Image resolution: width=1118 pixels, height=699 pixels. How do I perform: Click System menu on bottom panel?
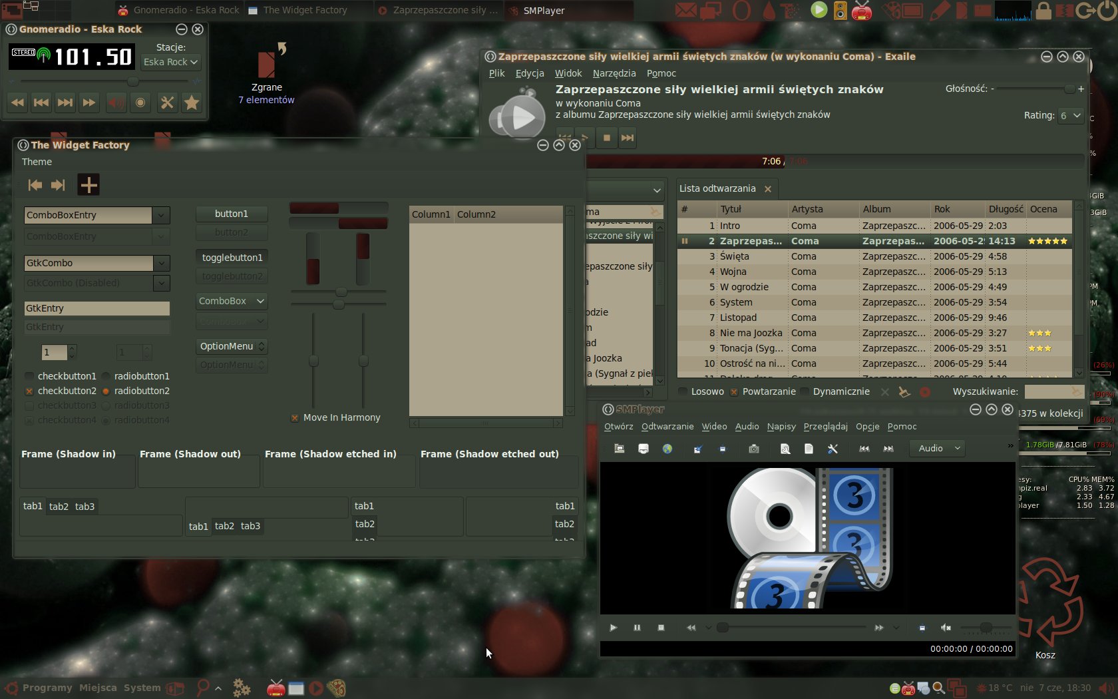tap(142, 688)
